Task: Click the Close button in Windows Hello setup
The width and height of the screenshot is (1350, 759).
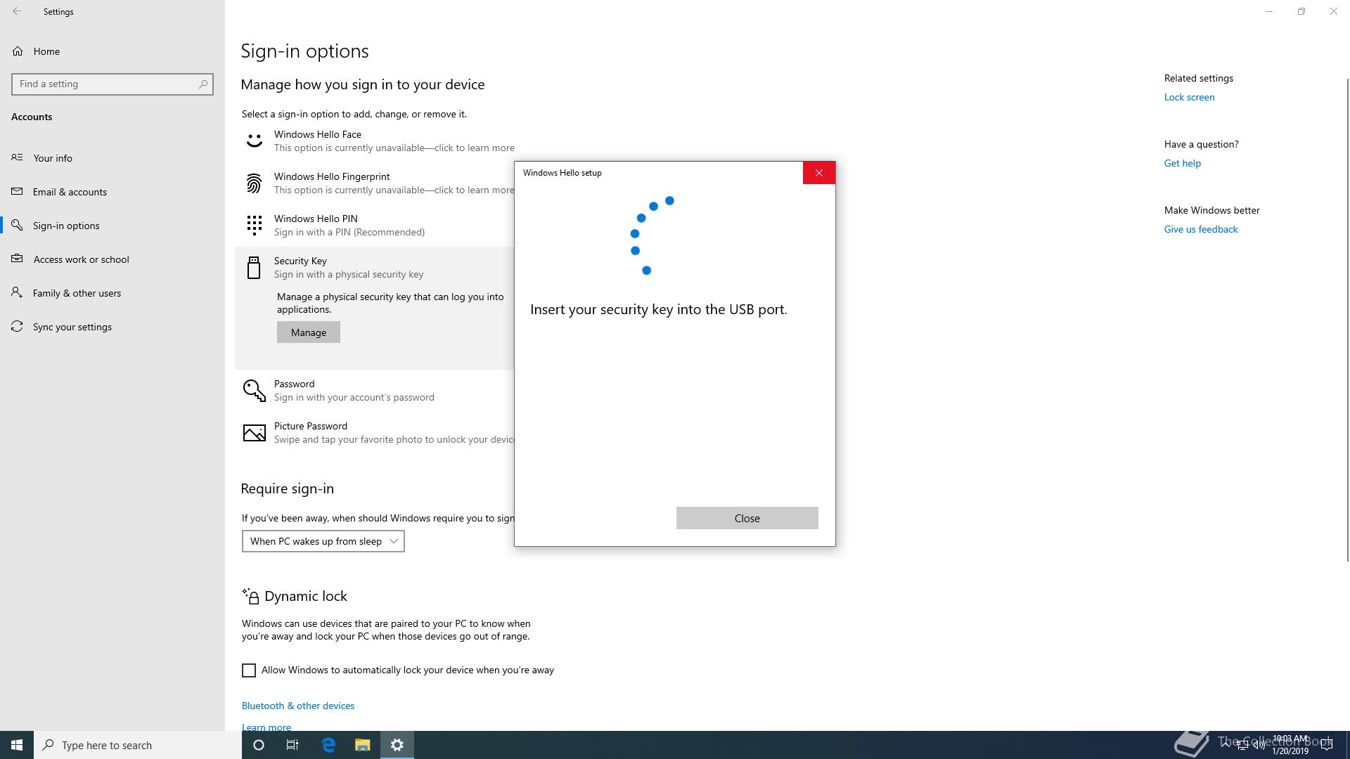Action: tap(747, 518)
